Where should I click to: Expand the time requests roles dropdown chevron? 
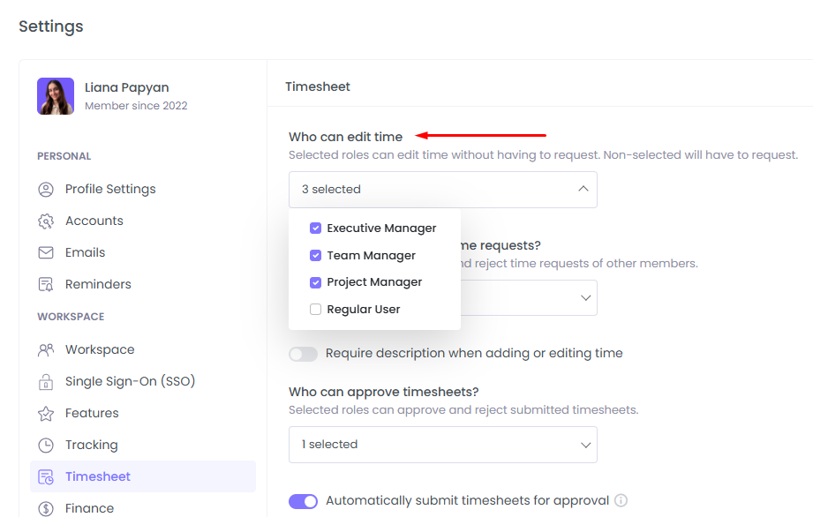click(584, 298)
